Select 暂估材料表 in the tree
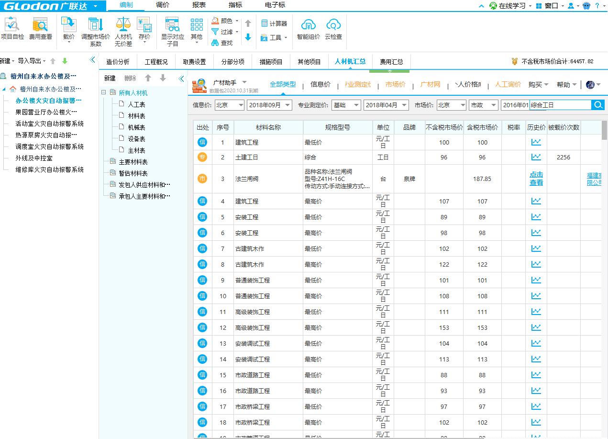 click(133, 173)
